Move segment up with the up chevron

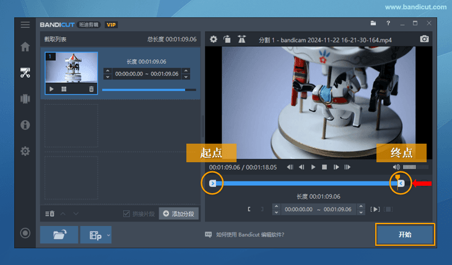coord(63,214)
